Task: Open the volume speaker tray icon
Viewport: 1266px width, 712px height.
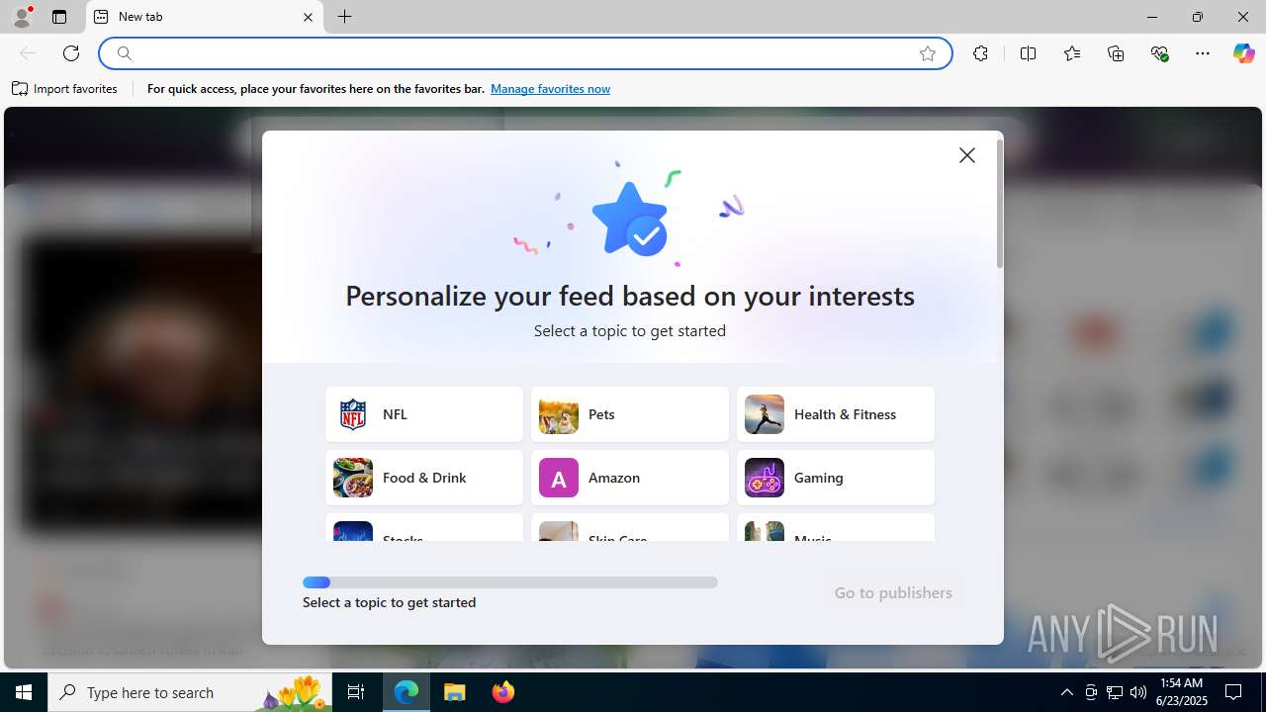Action: (1138, 692)
